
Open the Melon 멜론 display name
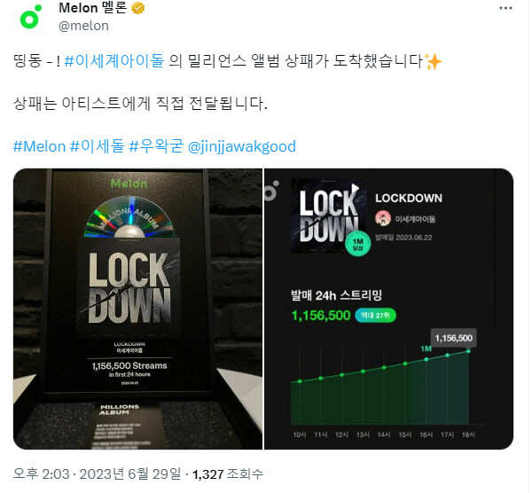(x=92, y=7)
